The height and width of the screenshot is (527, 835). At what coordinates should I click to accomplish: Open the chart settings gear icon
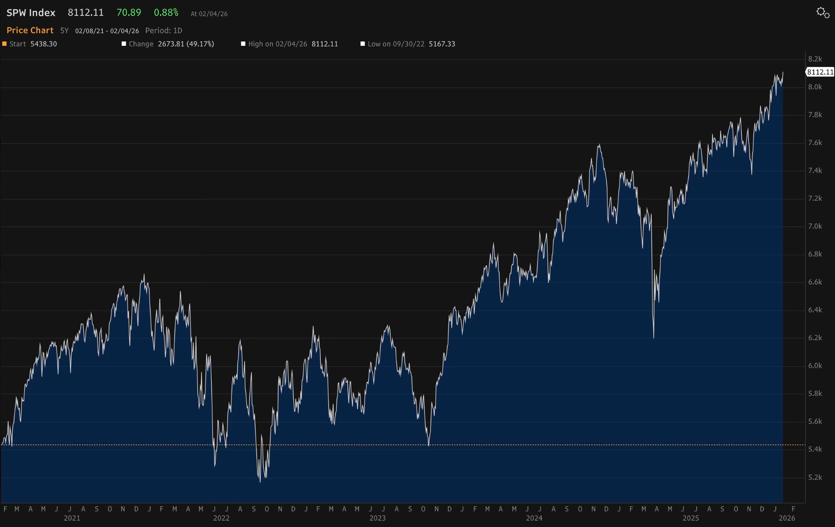coord(823,13)
